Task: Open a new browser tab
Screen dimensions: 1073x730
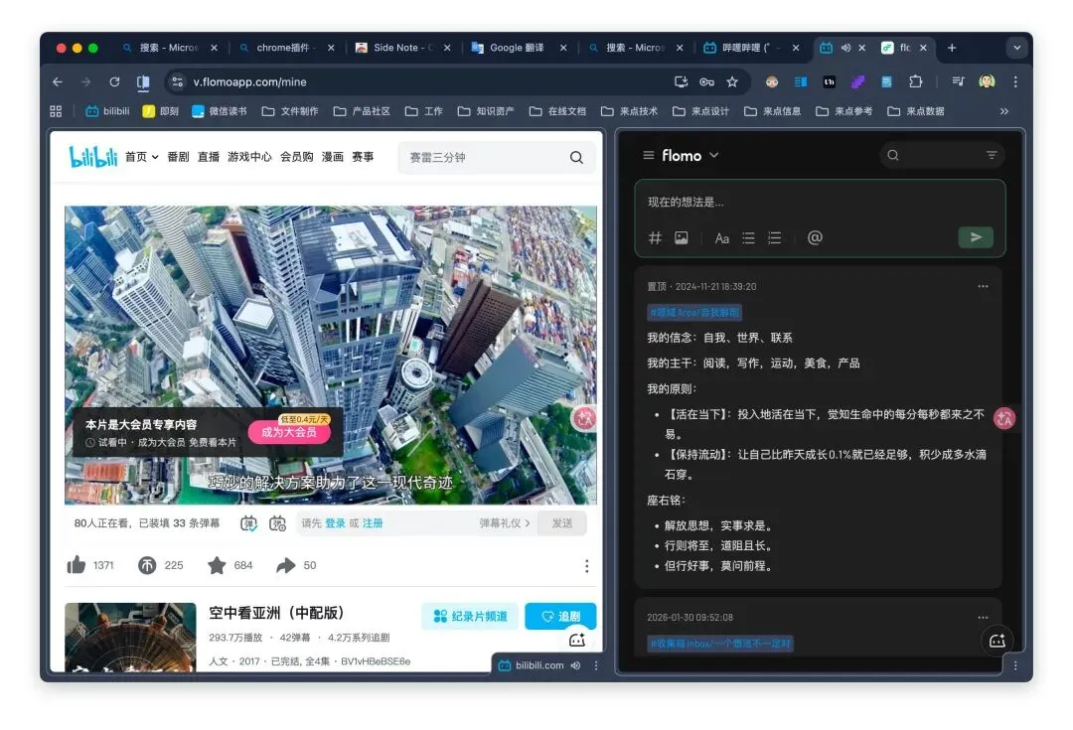Action: click(952, 48)
